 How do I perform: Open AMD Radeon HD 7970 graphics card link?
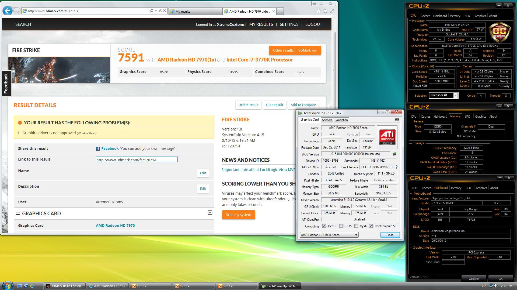pyautogui.click(x=115, y=226)
